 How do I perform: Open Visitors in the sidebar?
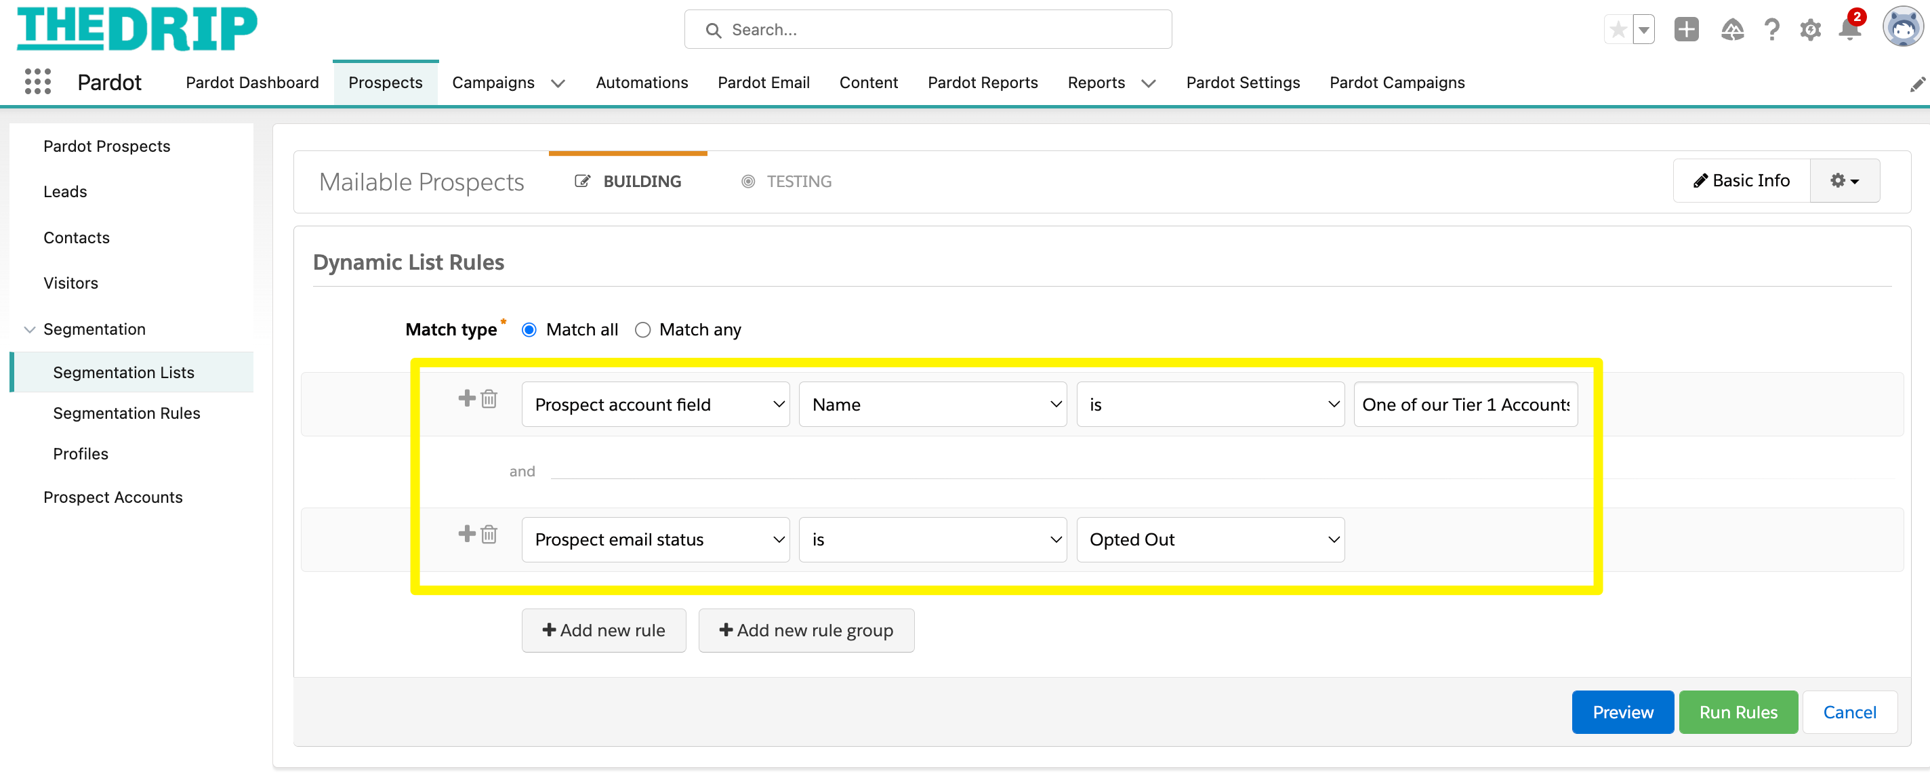pyautogui.click(x=70, y=283)
